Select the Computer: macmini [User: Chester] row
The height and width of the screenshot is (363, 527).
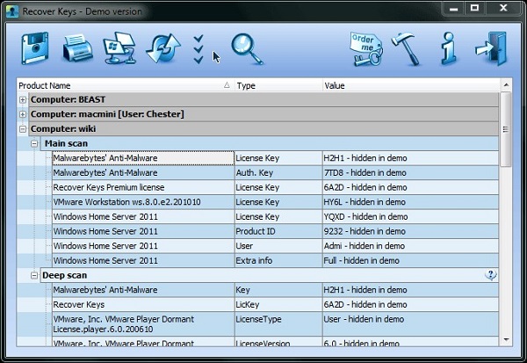pos(263,114)
